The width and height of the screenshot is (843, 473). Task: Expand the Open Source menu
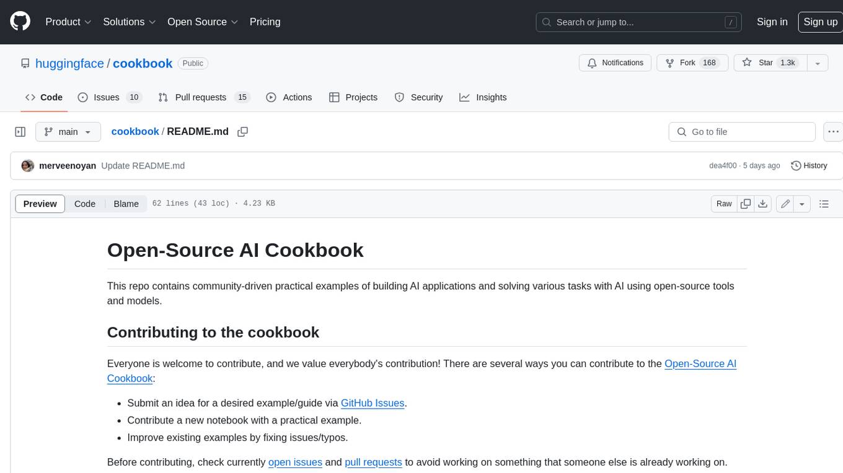(x=203, y=22)
